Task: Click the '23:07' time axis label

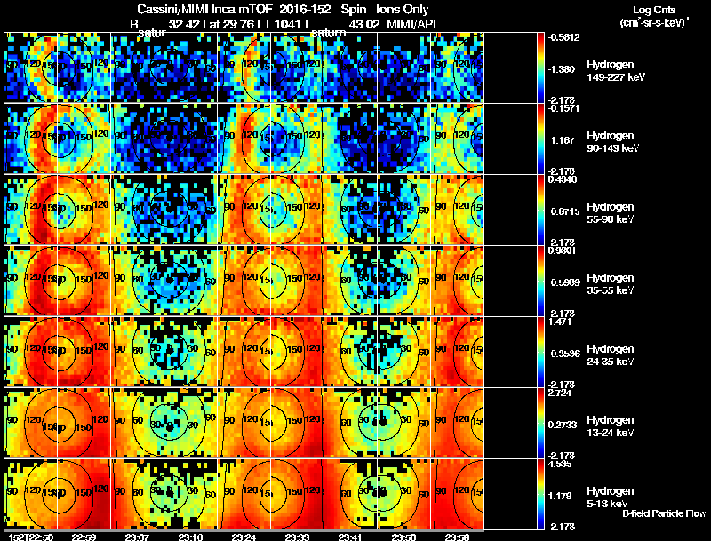Action: tap(137, 537)
